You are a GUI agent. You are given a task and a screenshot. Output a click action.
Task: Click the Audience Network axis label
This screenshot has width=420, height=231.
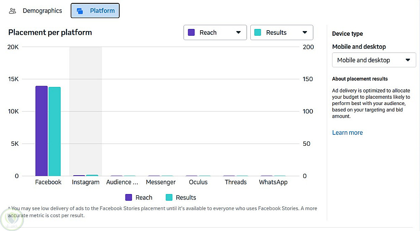(122, 182)
